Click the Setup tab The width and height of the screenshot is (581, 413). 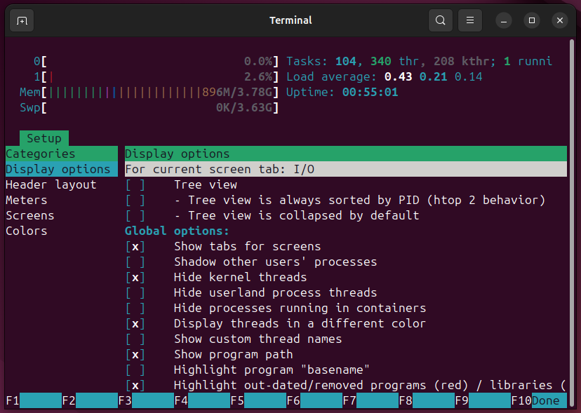44,138
